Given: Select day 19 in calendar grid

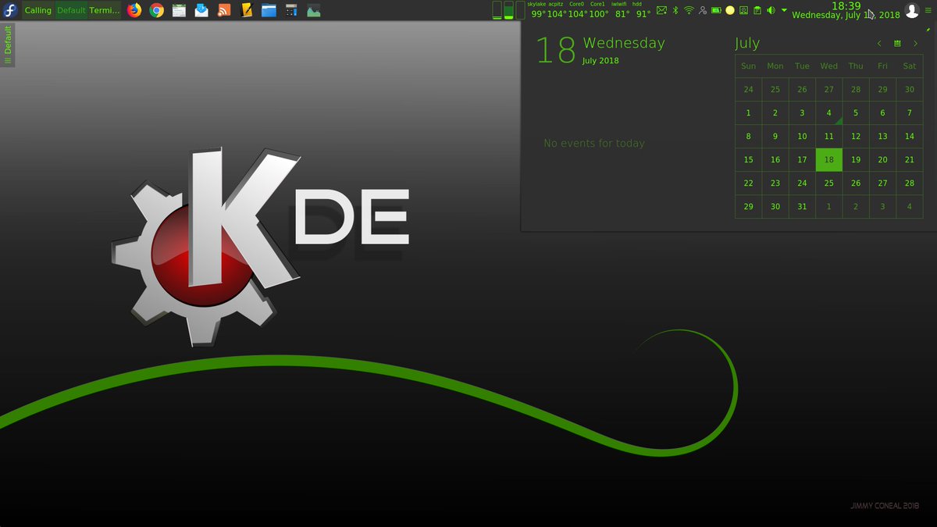Looking at the screenshot, I should tap(856, 159).
